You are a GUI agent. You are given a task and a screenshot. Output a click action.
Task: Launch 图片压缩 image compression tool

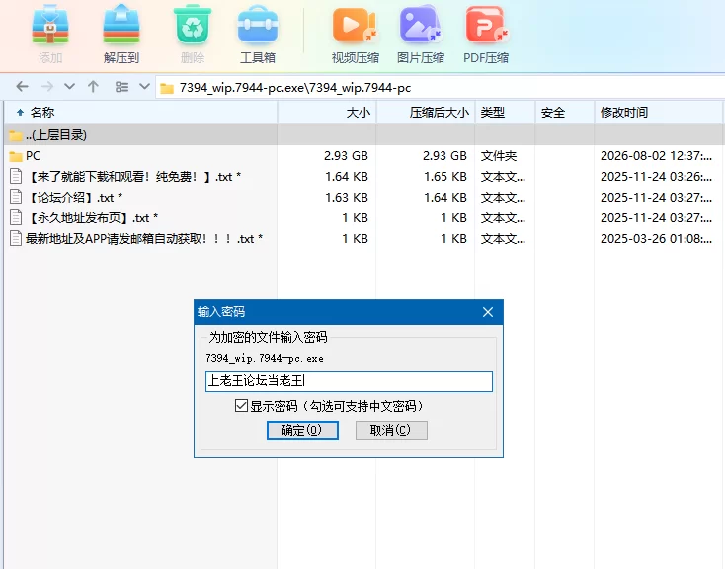[421, 34]
